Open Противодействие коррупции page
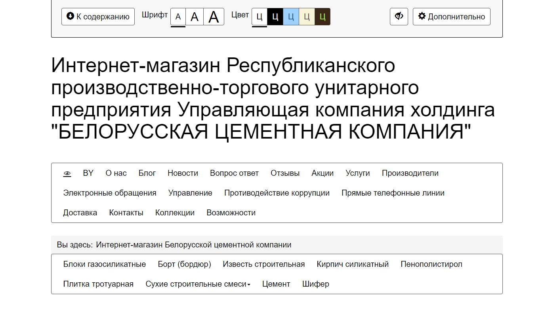 (277, 193)
